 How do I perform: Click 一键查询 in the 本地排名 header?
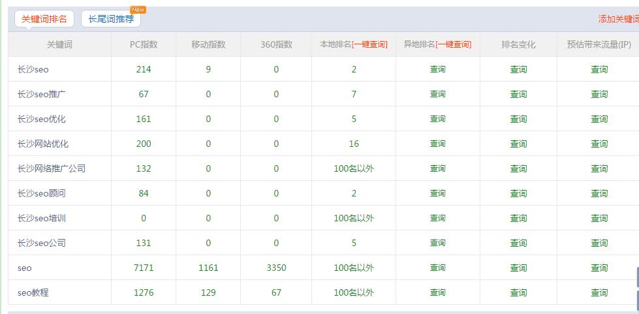click(370, 44)
